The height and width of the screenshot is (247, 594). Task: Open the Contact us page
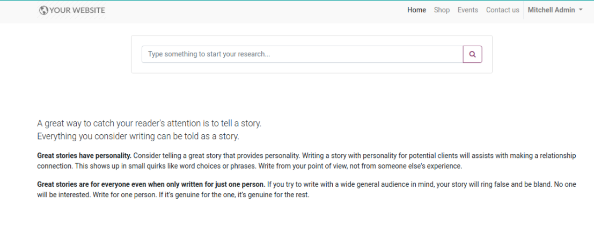tap(503, 10)
